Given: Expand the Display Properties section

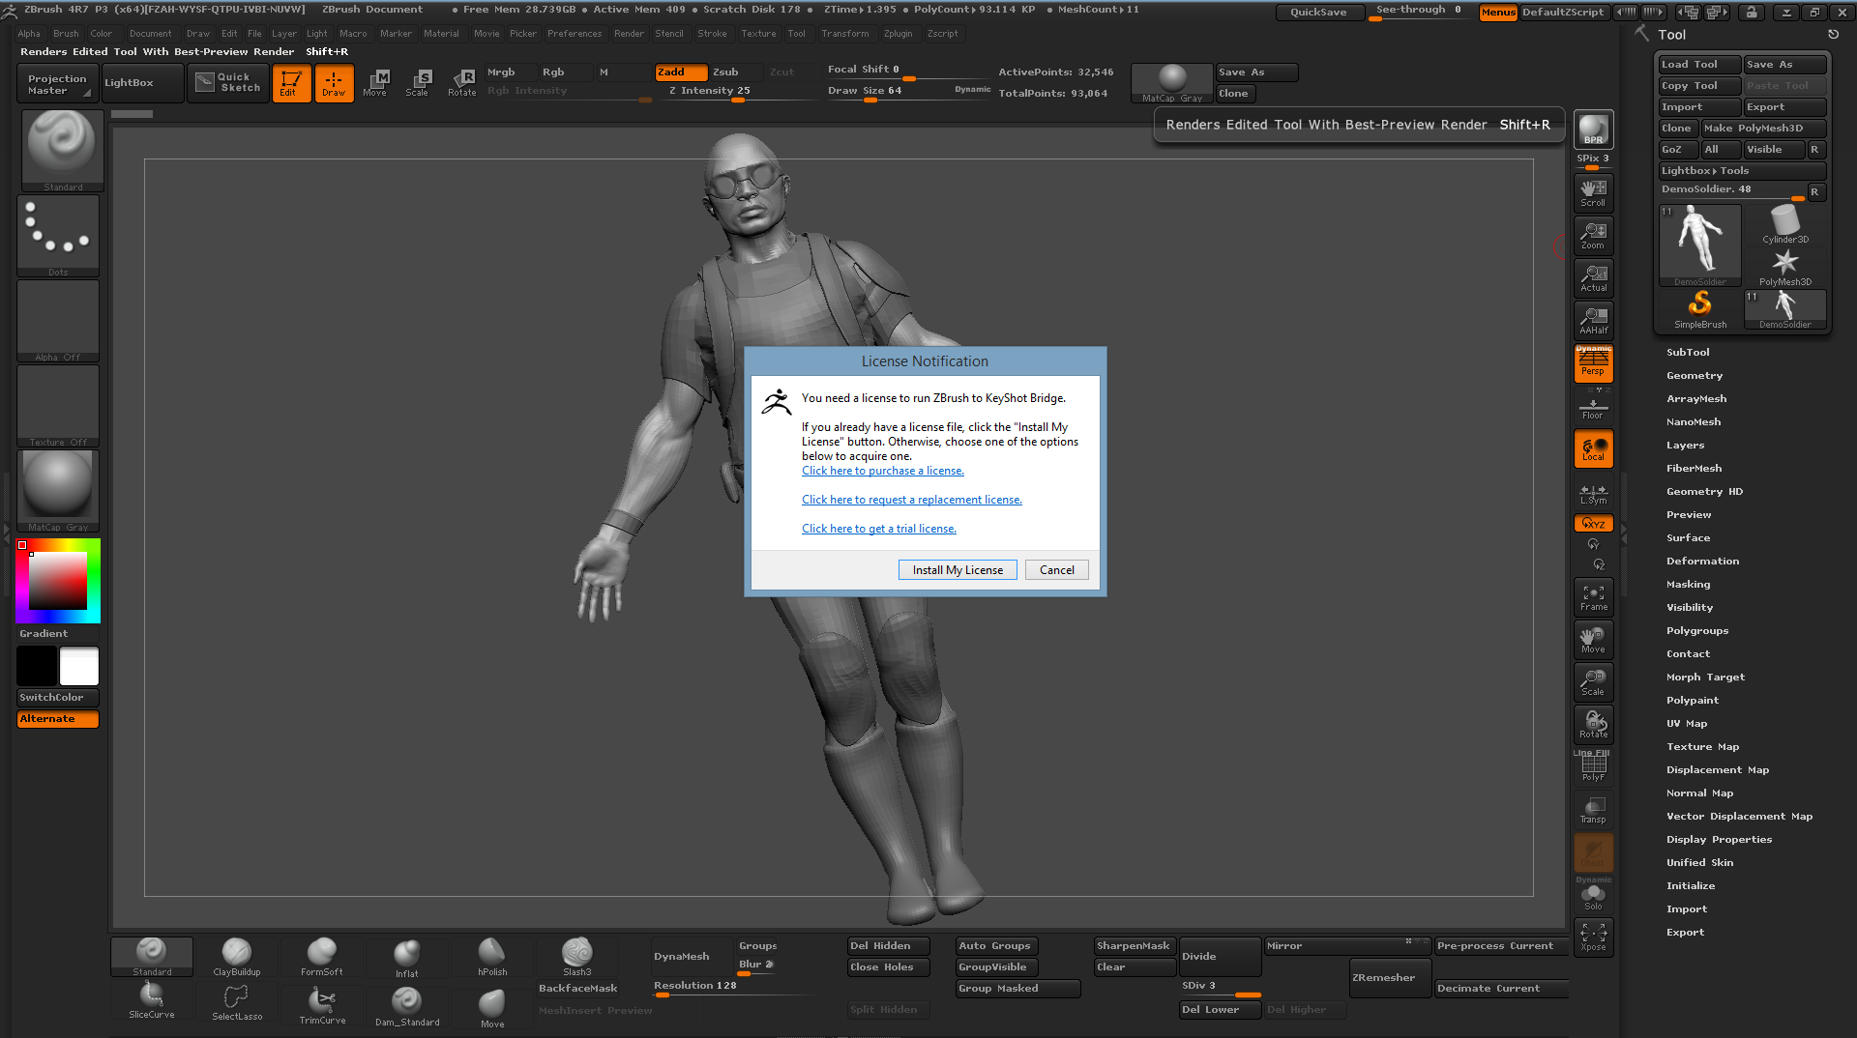Looking at the screenshot, I should click(x=1719, y=840).
